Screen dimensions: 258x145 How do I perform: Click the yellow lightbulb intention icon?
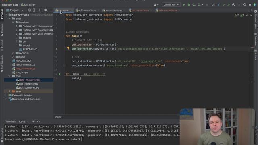pos(68,48)
